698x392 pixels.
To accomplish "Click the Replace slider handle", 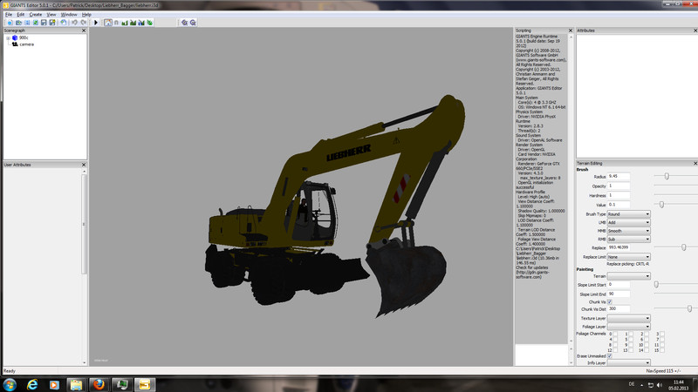I will pyautogui.click(x=684, y=247).
